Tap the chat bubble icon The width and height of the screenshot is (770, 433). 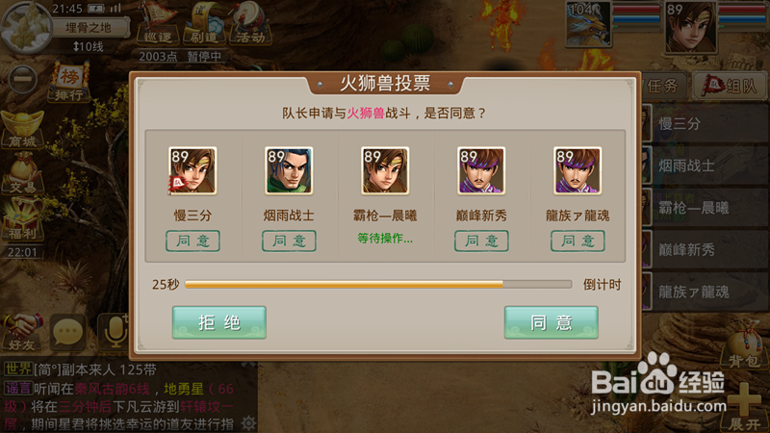(x=67, y=332)
